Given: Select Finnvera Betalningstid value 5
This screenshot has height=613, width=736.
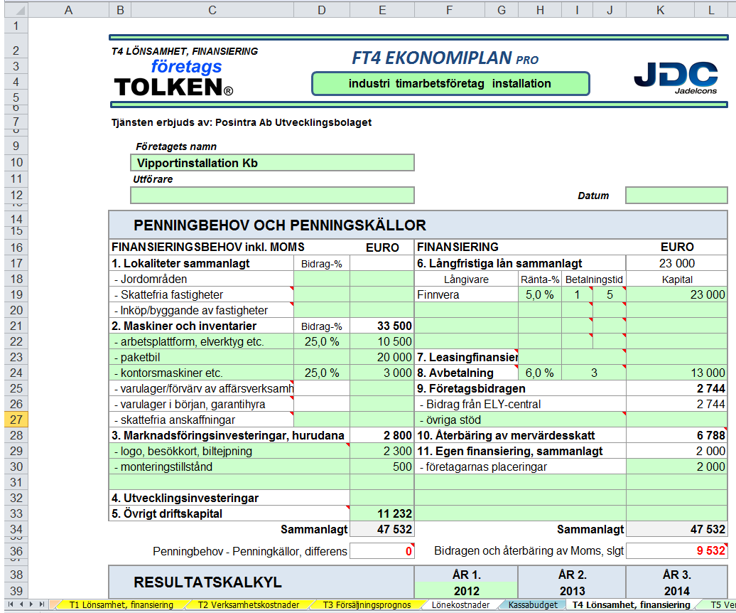Looking at the screenshot, I should (610, 294).
